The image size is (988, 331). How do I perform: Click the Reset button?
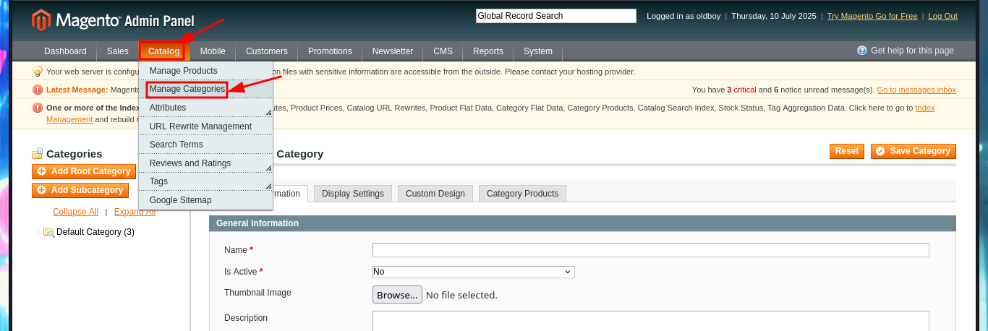point(847,151)
